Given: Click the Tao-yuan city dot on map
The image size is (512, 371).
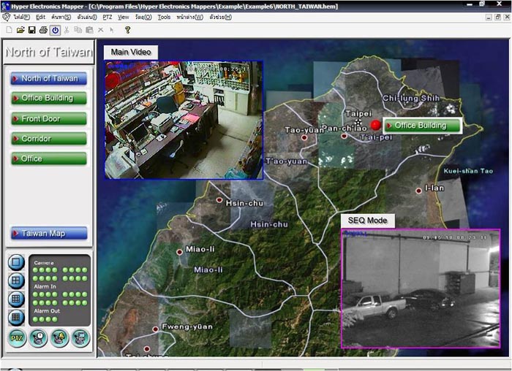Looking at the screenshot, I should coord(304,137).
